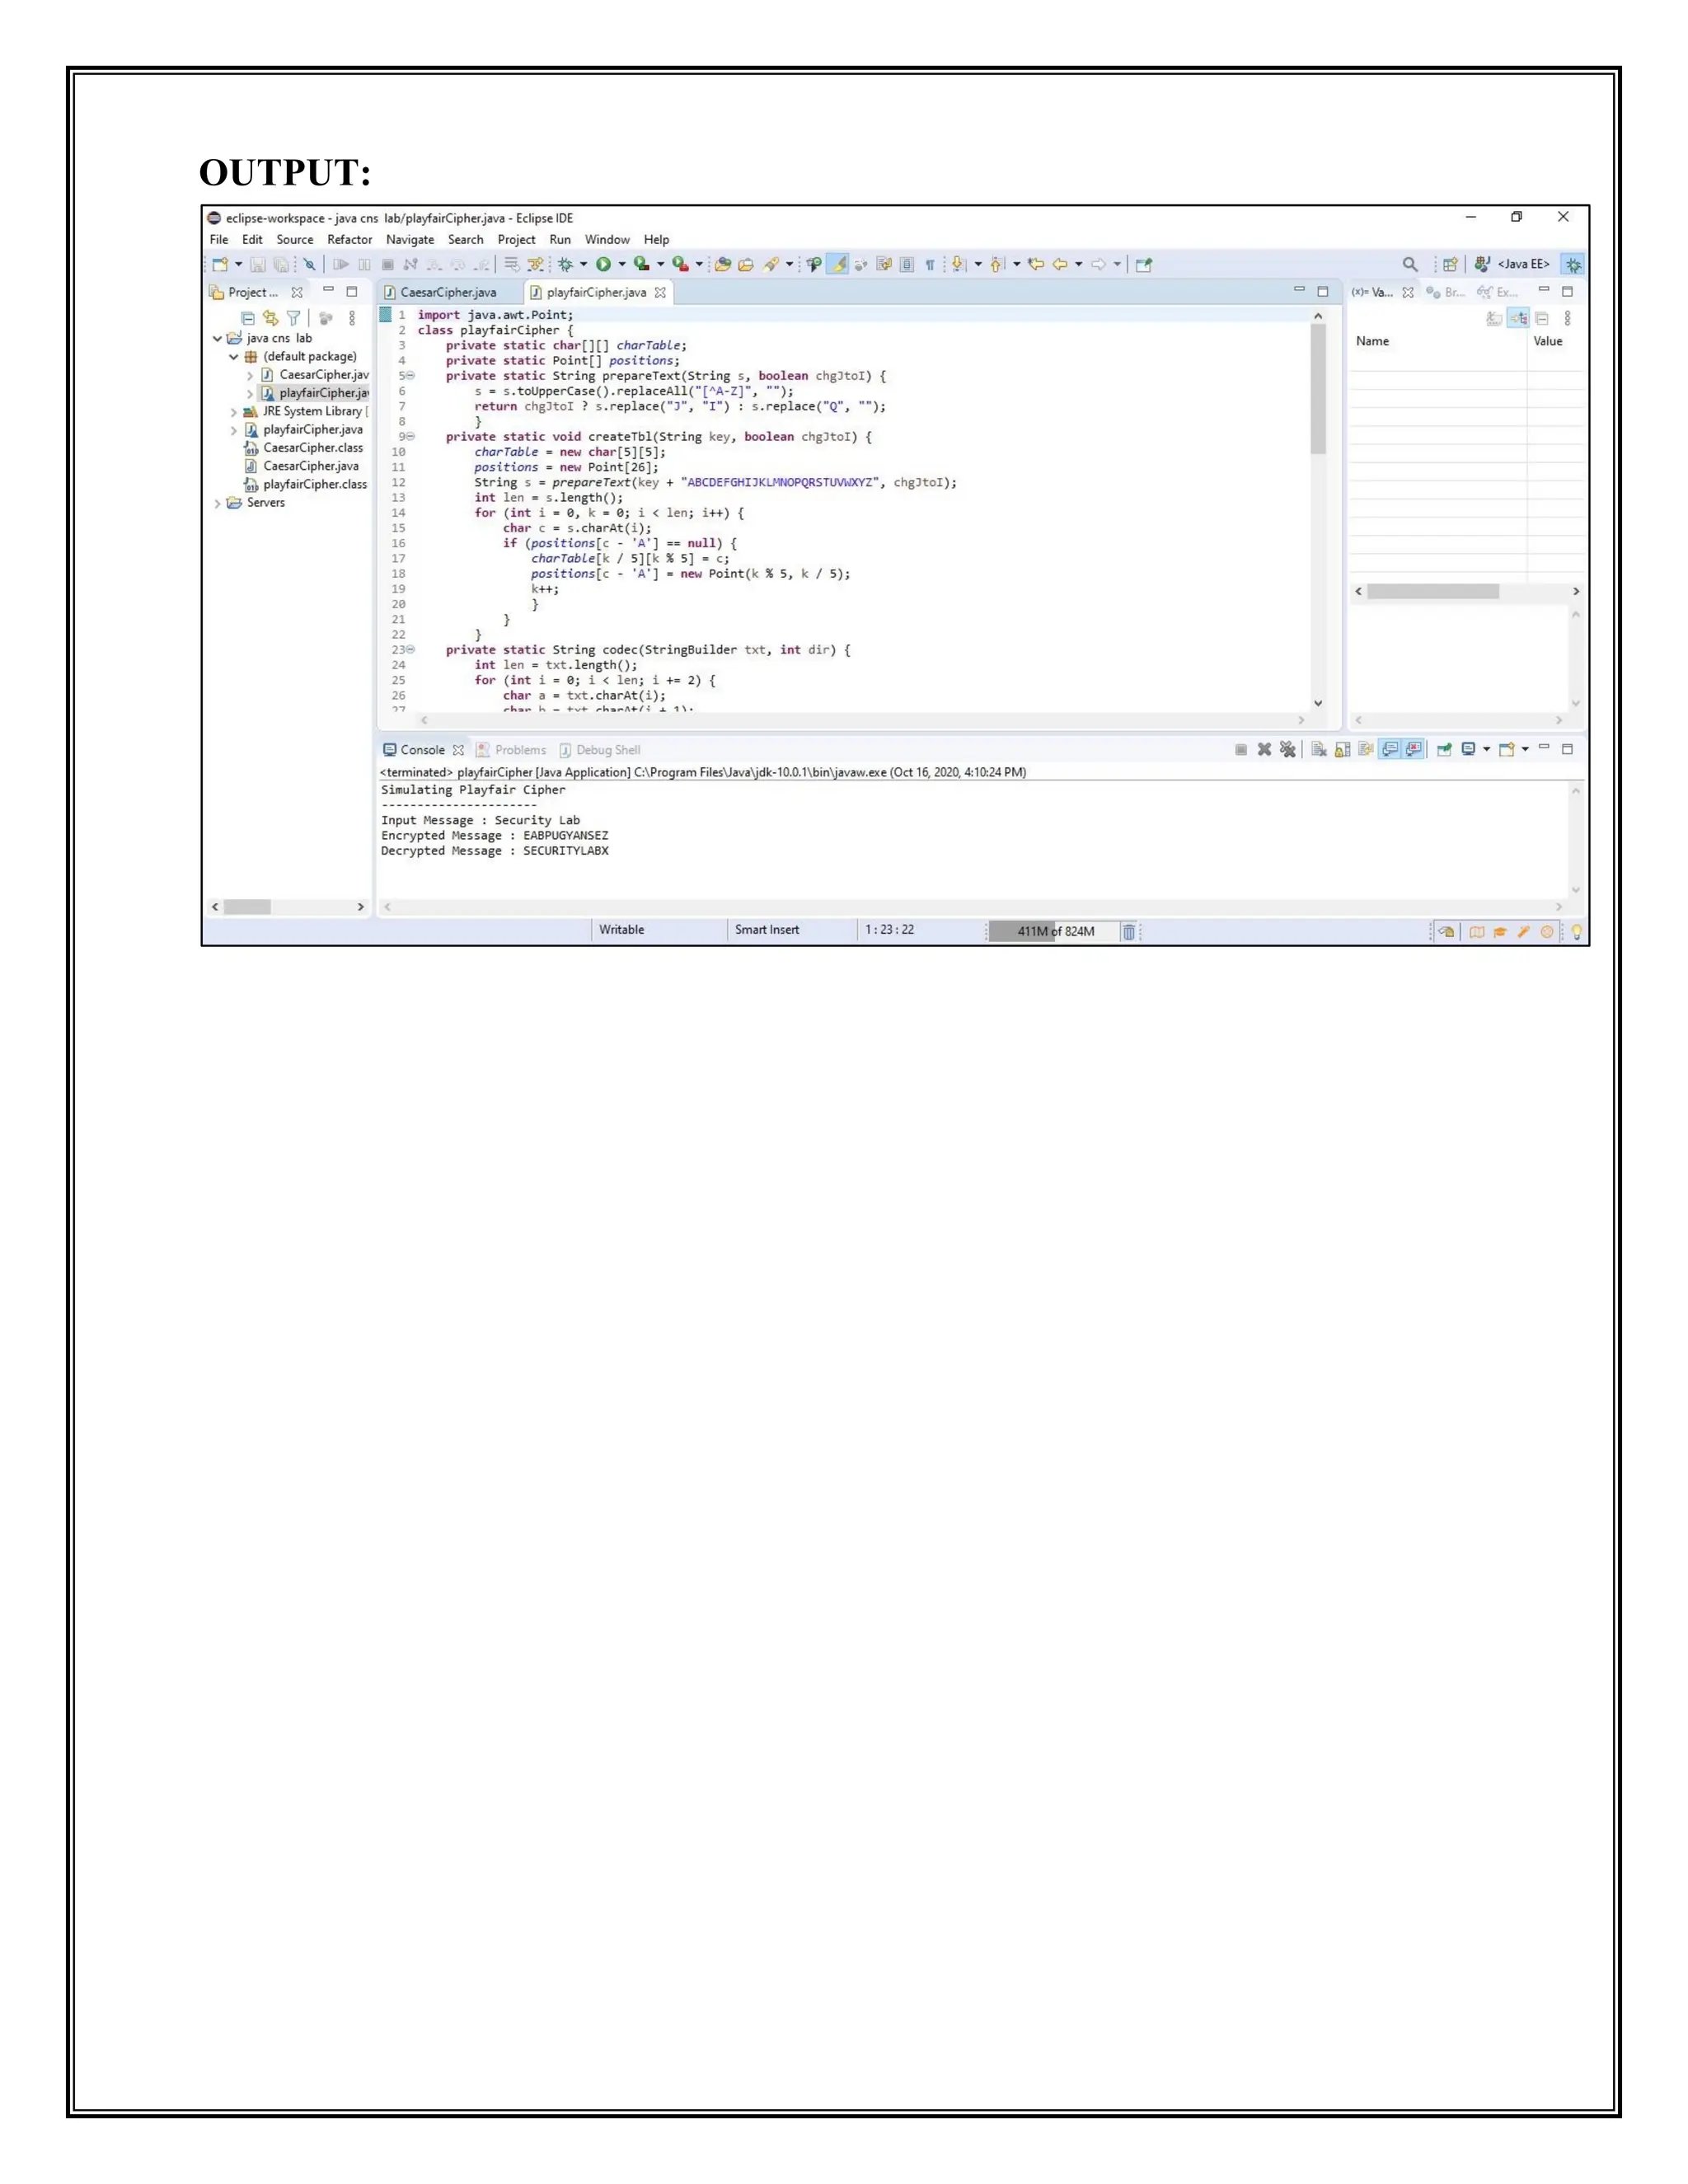This screenshot has width=1688, height=2184.
Task: Open the New wizard dropdown arrow
Action: tap(239, 264)
